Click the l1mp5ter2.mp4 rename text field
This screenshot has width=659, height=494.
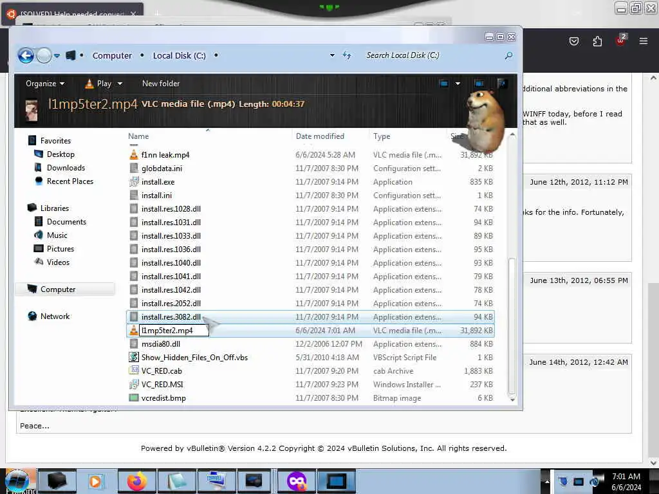click(x=174, y=330)
